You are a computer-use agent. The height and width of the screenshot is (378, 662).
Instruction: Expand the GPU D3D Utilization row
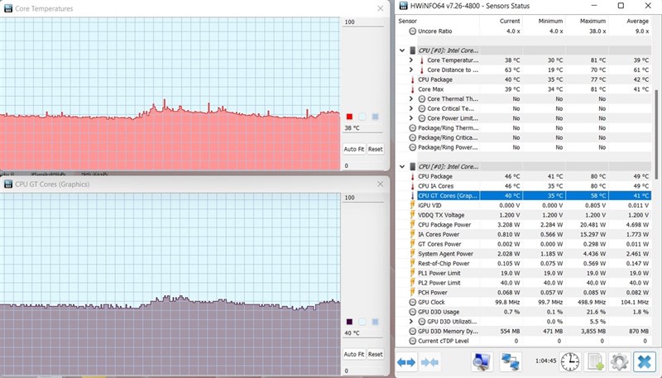point(410,322)
